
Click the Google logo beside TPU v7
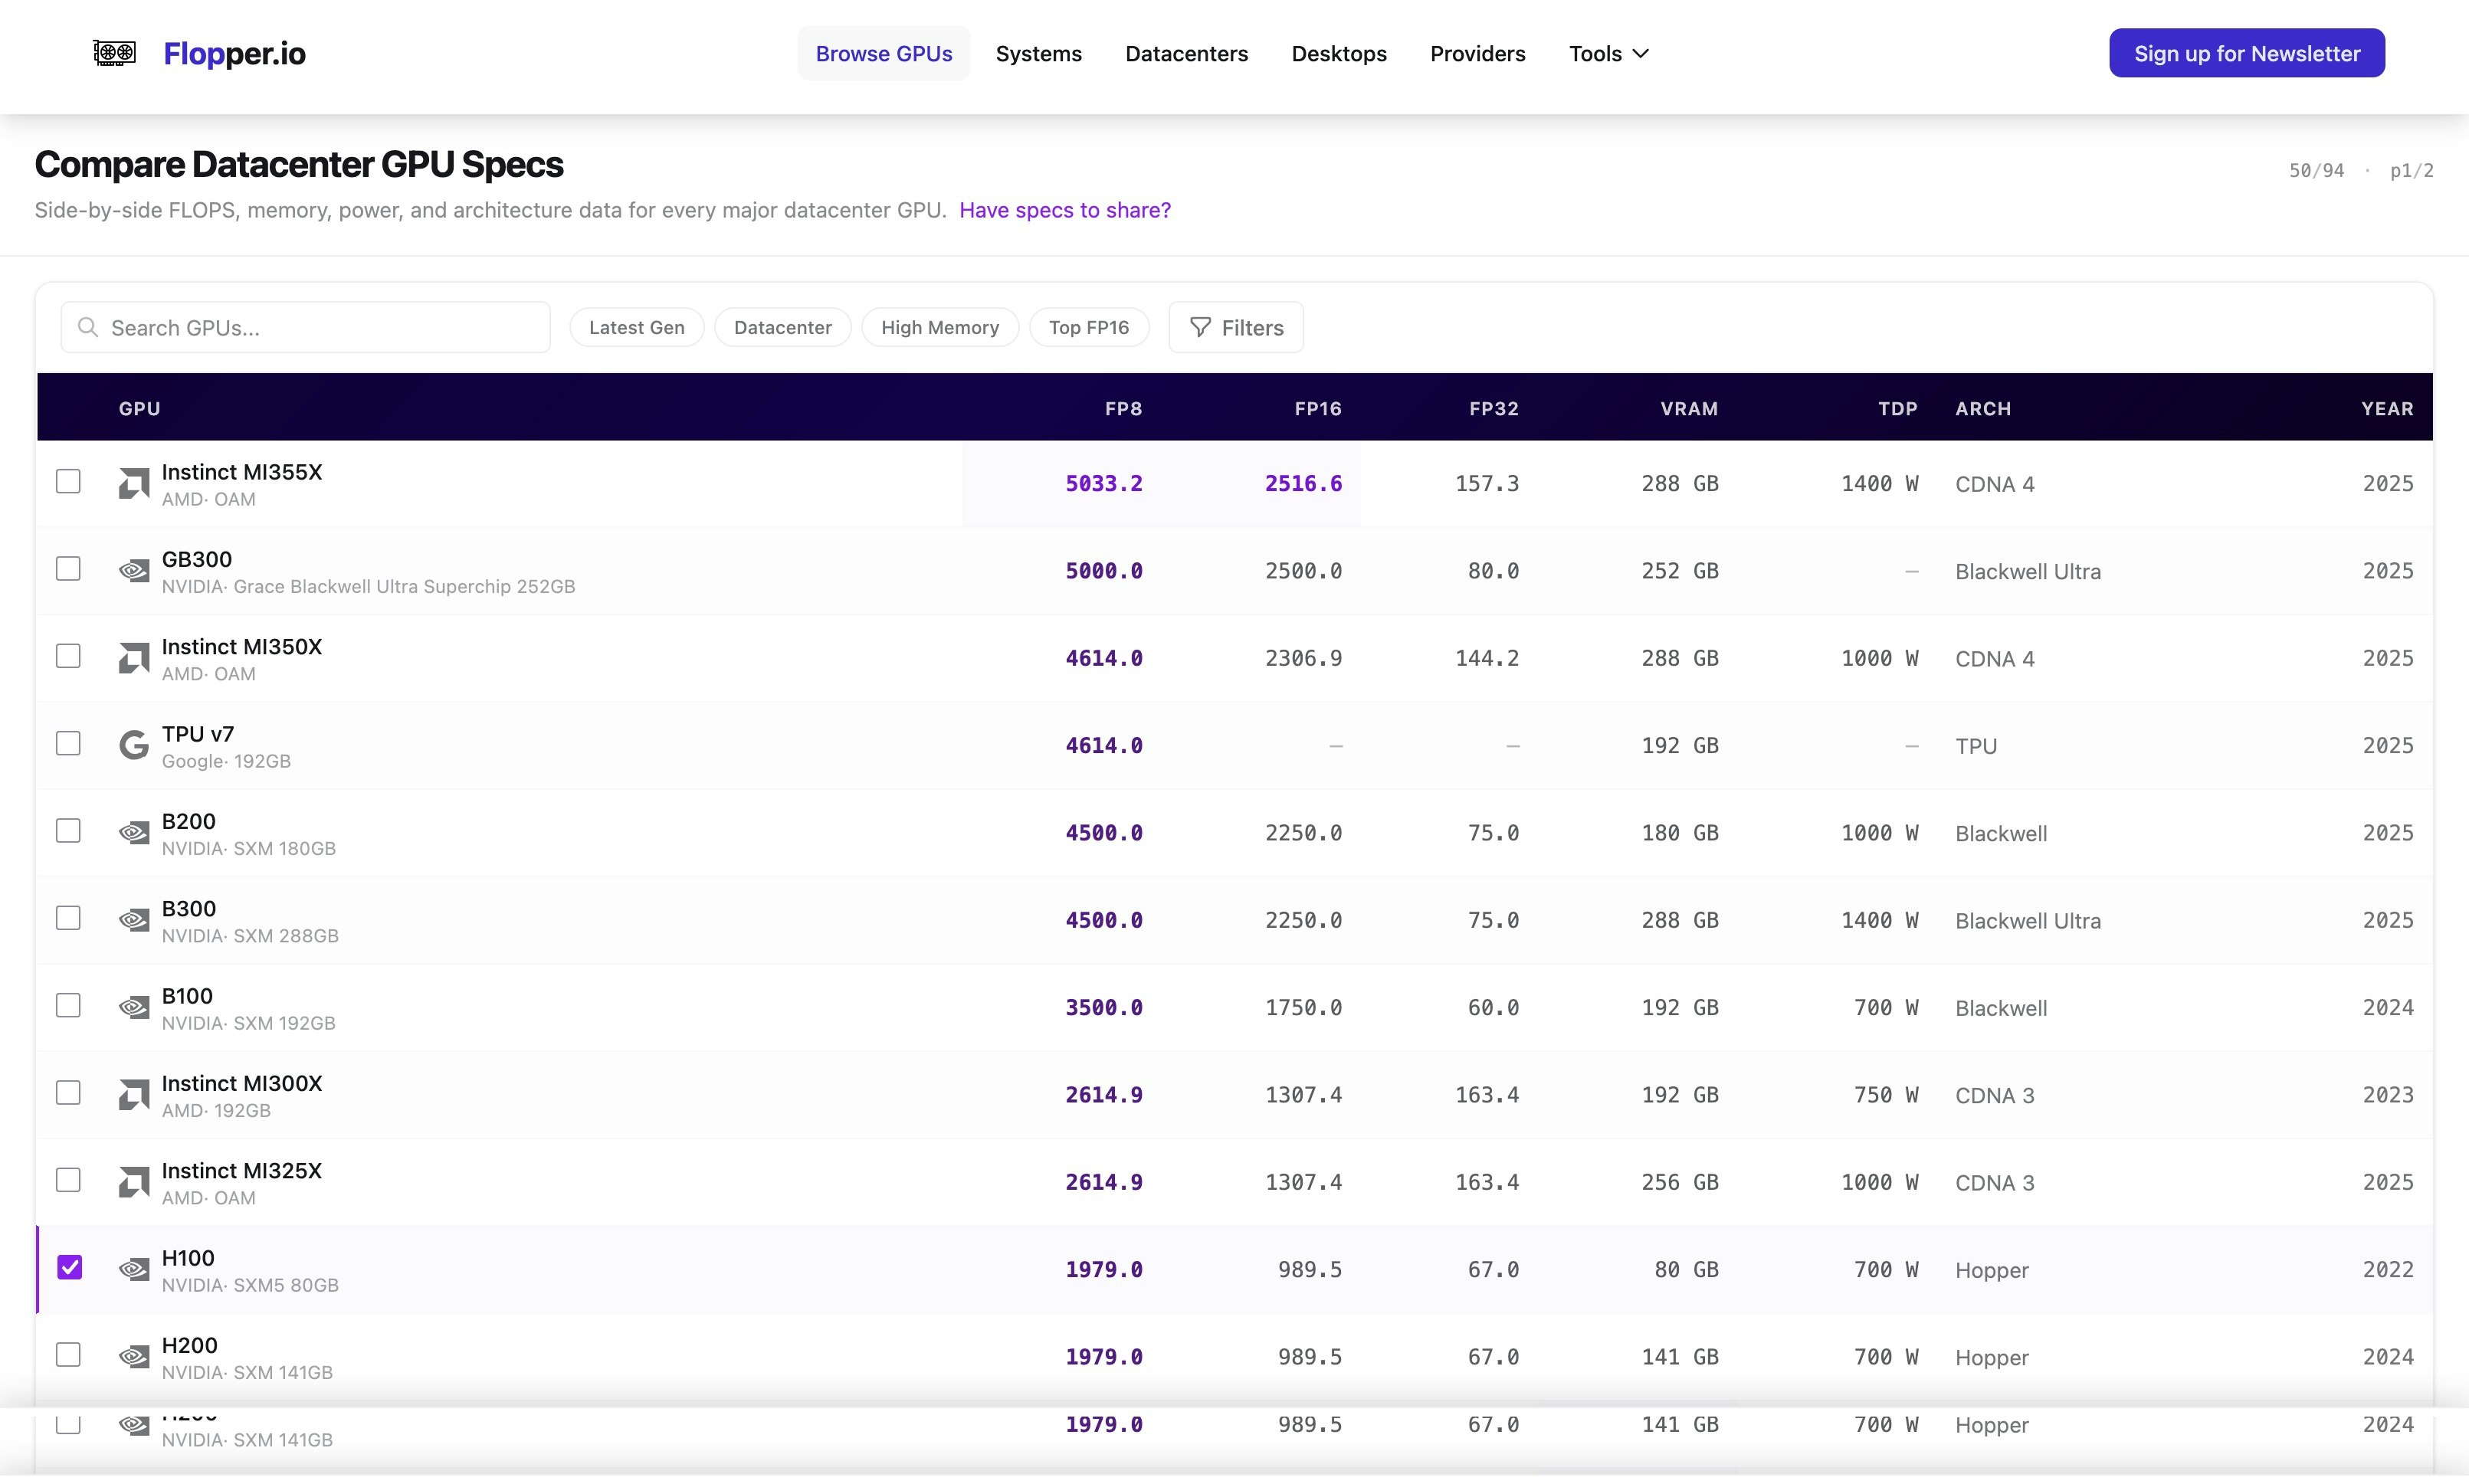coord(133,746)
